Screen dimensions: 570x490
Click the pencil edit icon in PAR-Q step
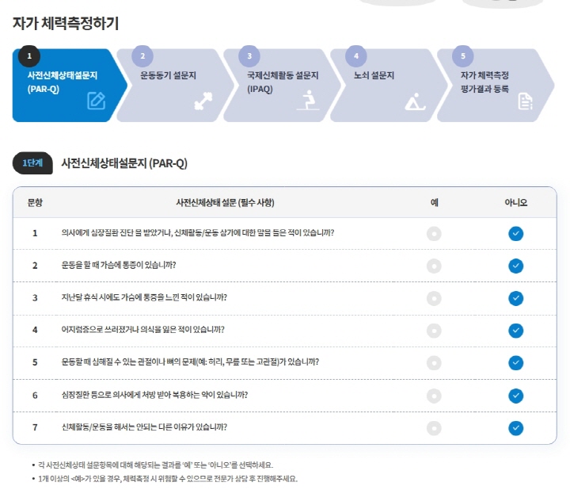click(97, 101)
